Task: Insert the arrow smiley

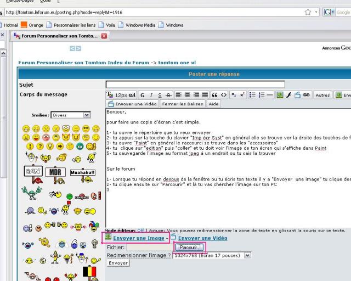Action: coord(60,147)
